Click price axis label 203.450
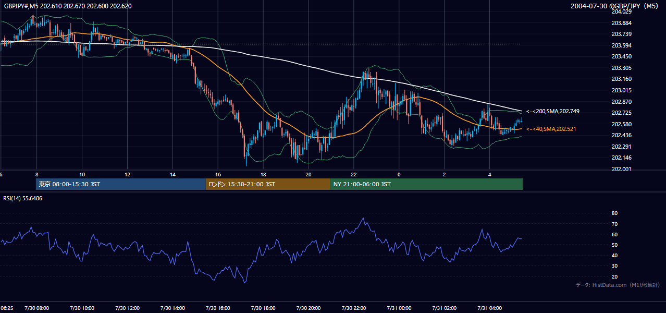Screen dimensions: 666x313 622,56
